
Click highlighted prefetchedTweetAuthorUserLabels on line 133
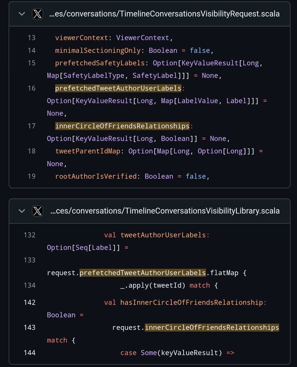pyautogui.click(x=143, y=273)
